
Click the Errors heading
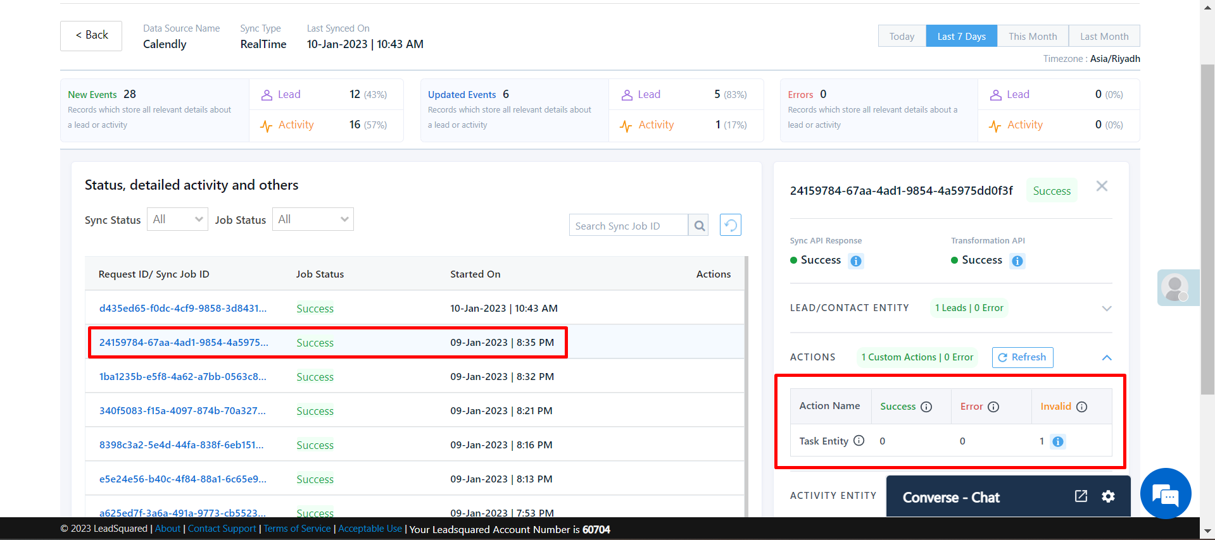tap(800, 94)
